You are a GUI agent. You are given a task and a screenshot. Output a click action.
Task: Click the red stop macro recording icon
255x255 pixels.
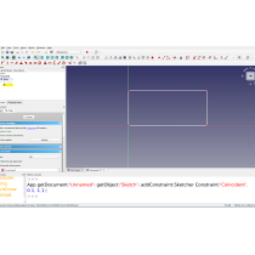coord(87,52)
